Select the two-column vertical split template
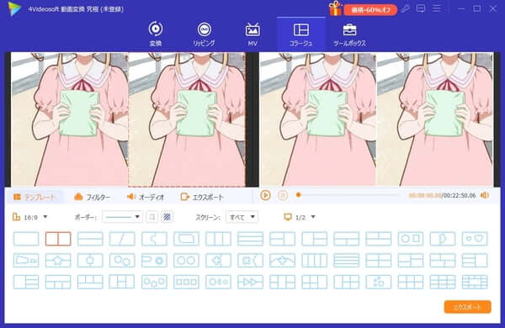Viewport: 505px width, 328px height. [x=58, y=239]
